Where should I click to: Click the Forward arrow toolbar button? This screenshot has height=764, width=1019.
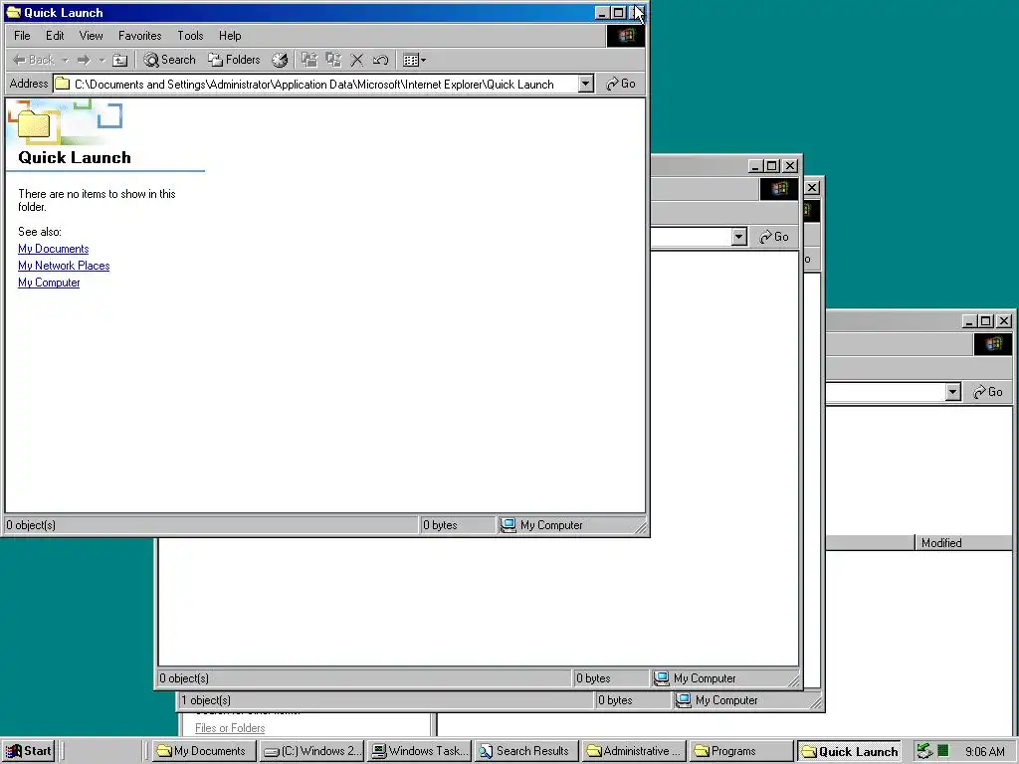(x=84, y=61)
